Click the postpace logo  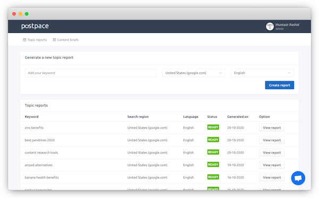click(x=35, y=26)
